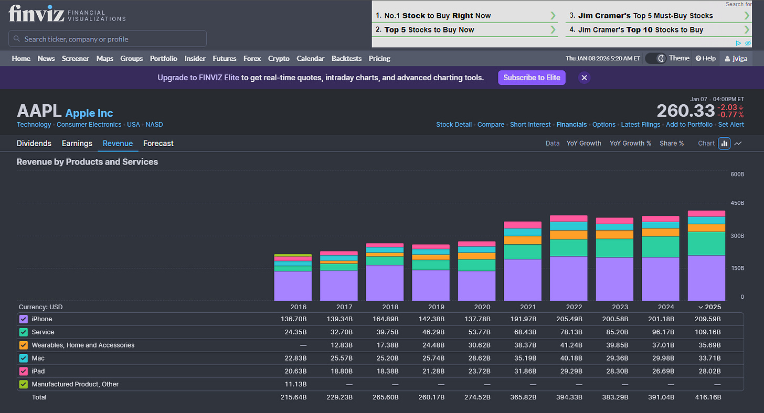Click arrow beside No.1 Stock ad
Viewport: 764px width, 413px height.
point(553,16)
